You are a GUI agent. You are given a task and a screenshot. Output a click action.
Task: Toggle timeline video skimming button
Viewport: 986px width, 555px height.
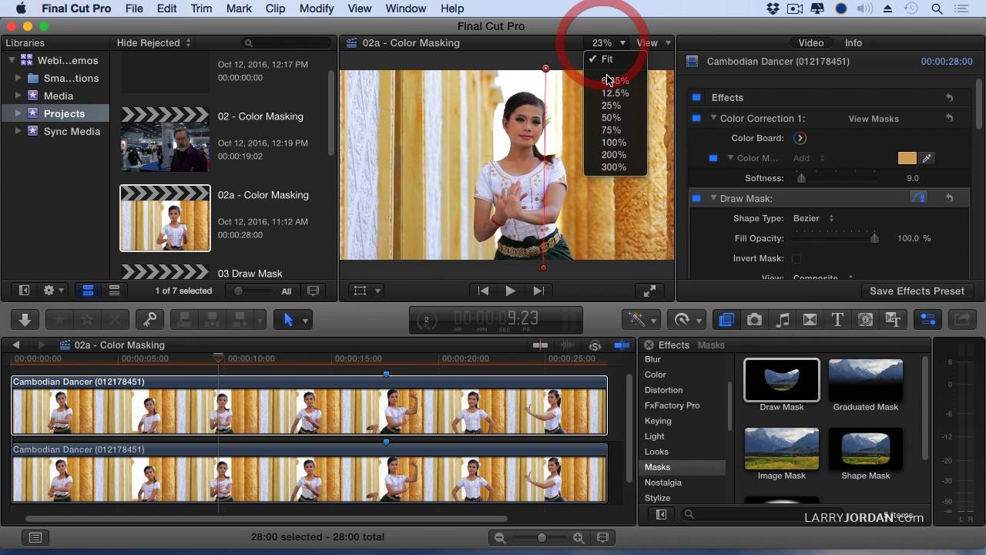pos(541,345)
